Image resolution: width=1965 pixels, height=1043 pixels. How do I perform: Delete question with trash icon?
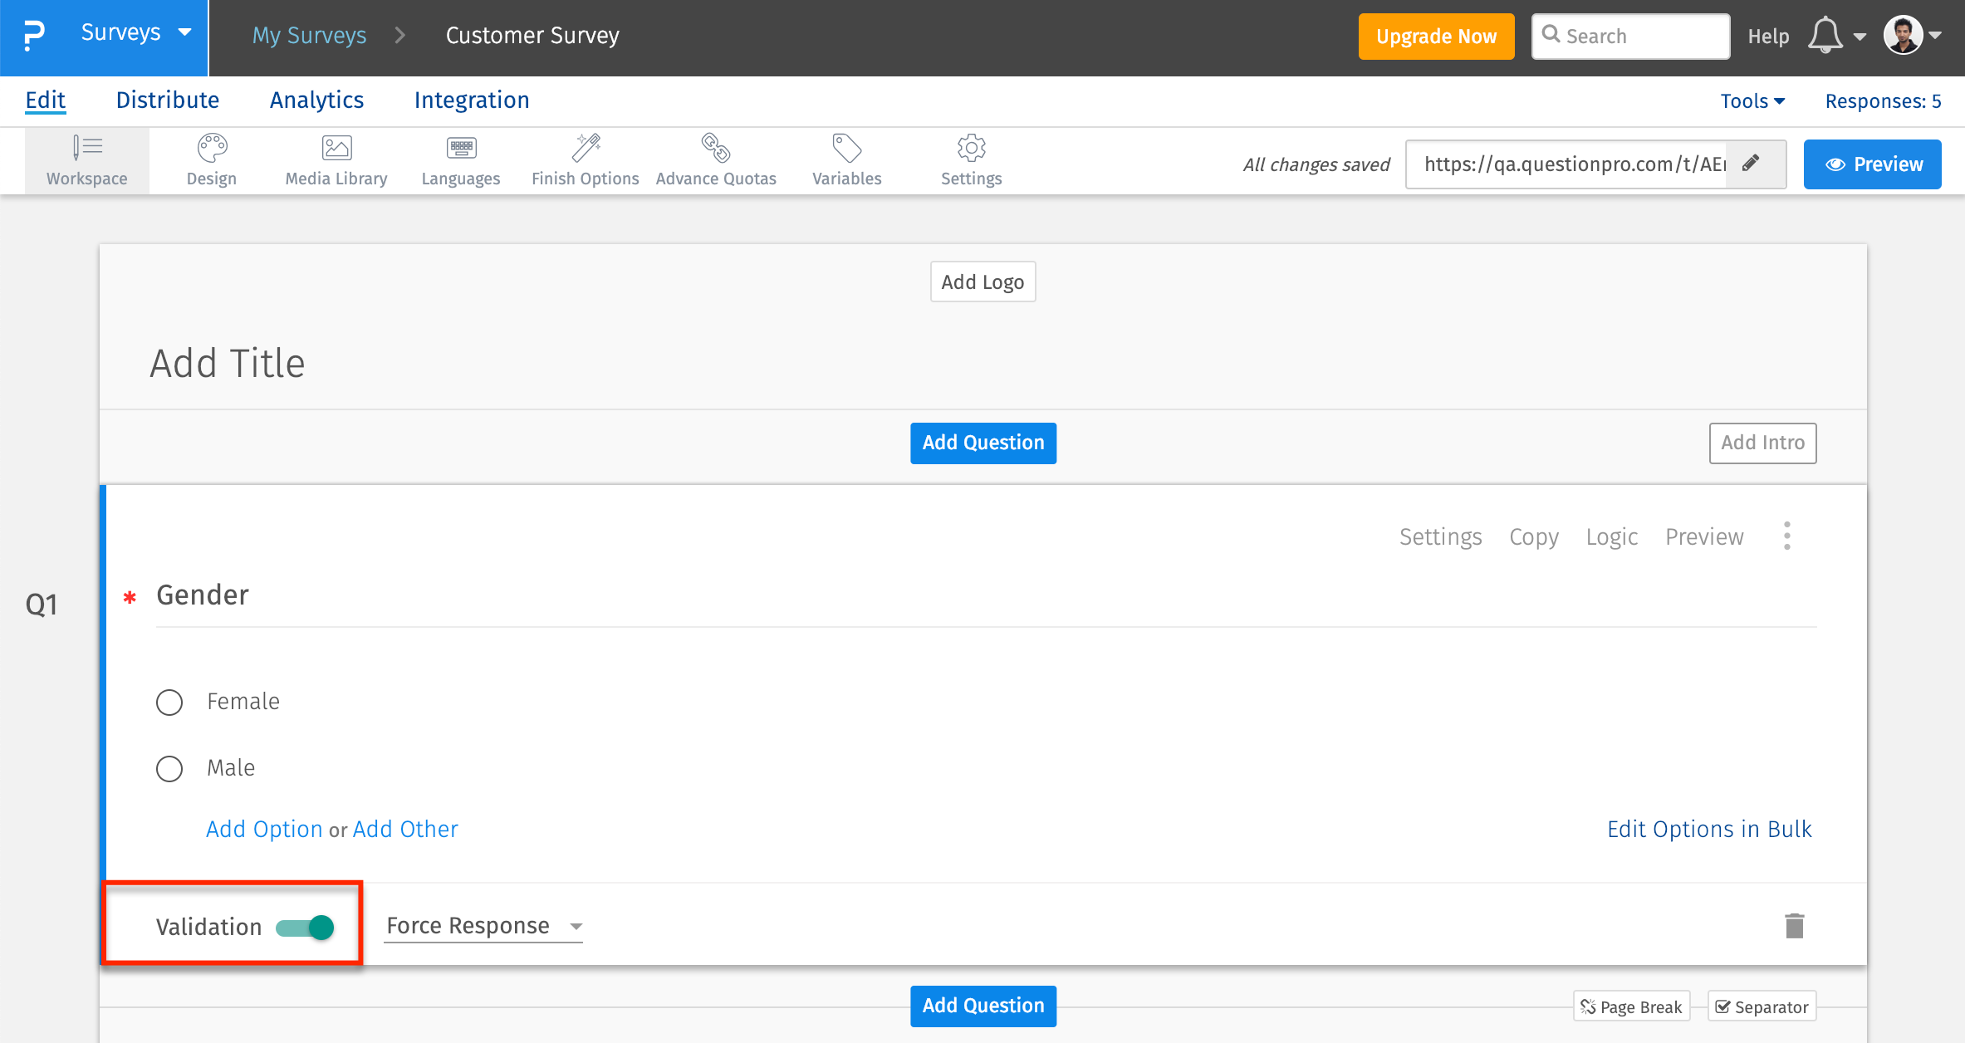pos(1794,926)
